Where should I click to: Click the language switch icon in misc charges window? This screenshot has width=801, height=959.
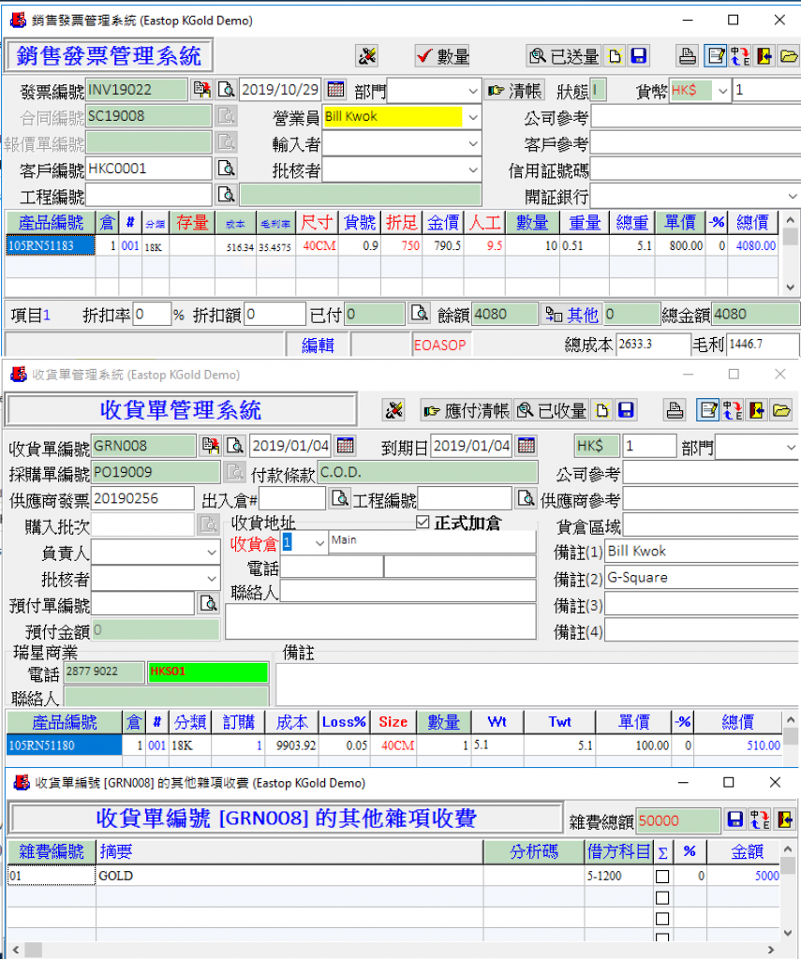pos(760,819)
